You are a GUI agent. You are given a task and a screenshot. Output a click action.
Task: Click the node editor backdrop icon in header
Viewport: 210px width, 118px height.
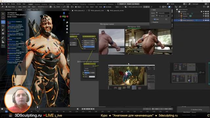(x=169, y=7)
